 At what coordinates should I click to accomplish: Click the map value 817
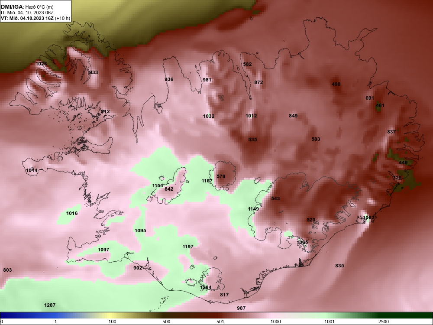tap(224, 295)
